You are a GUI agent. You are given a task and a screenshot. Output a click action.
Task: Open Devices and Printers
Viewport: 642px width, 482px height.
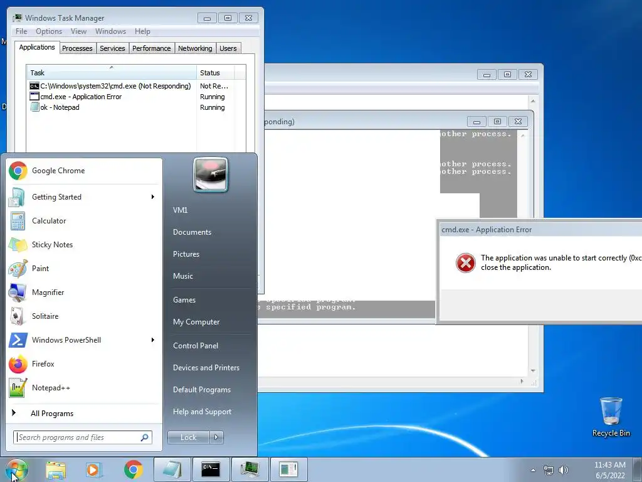[206, 368]
